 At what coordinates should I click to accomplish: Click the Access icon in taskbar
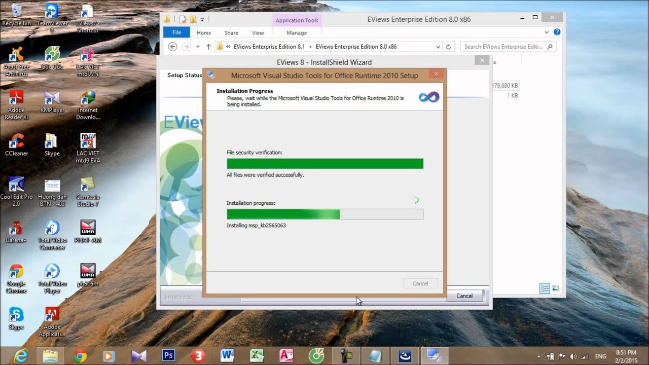[x=286, y=356]
